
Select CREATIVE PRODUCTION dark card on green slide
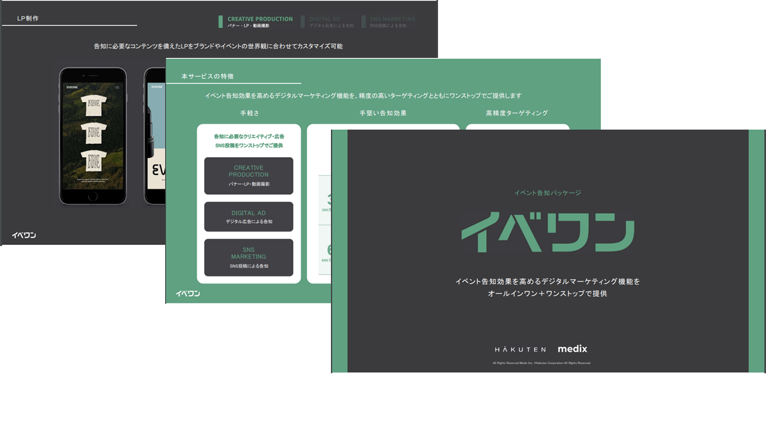(x=248, y=176)
